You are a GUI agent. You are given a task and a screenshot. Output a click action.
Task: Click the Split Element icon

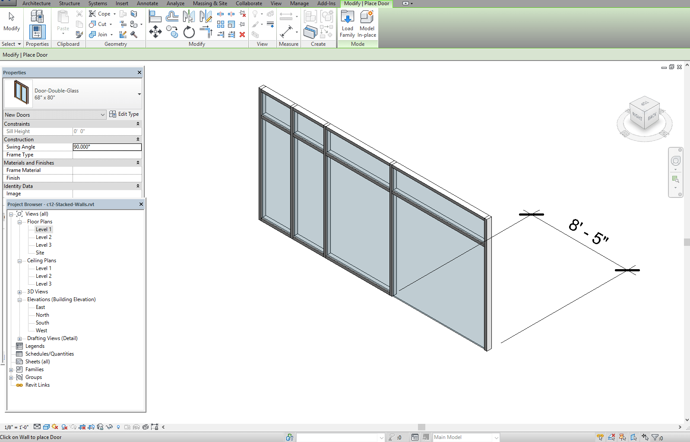[221, 14]
